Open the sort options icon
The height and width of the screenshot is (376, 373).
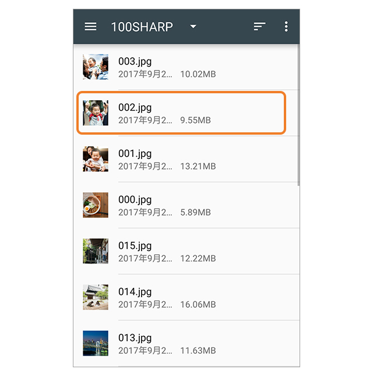pos(259,26)
